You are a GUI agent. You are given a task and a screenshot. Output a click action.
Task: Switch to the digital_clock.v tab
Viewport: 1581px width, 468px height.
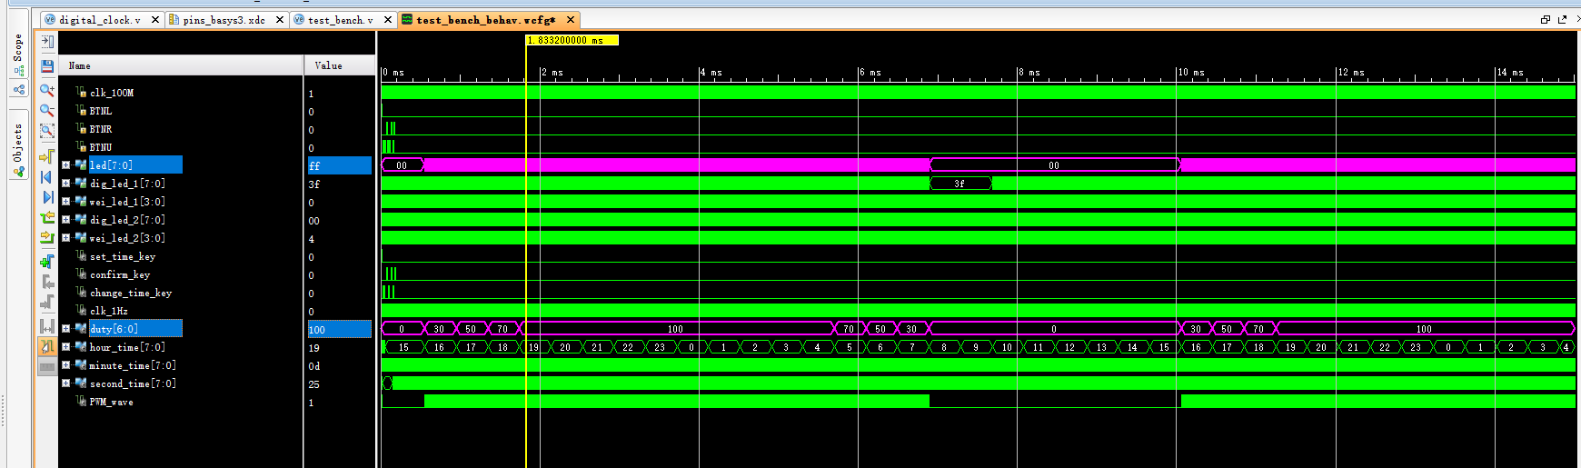(x=100, y=20)
